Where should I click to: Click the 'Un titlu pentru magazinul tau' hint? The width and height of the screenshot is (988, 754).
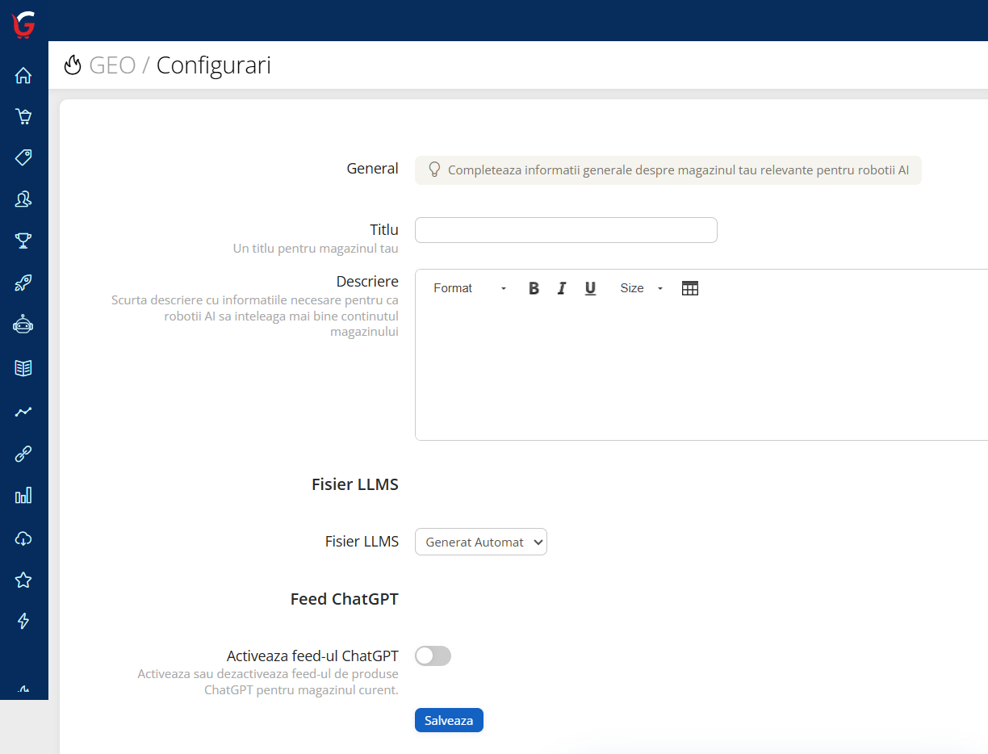[x=316, y=249]
